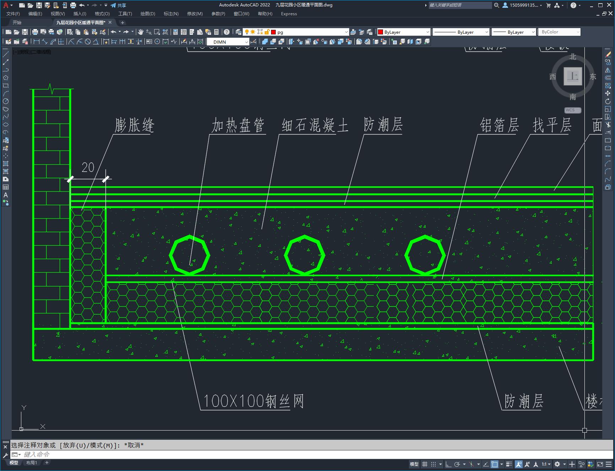Toggle snap mode dots icon
The width and height of the screenshot is (615, 471).
coord(433,464)
